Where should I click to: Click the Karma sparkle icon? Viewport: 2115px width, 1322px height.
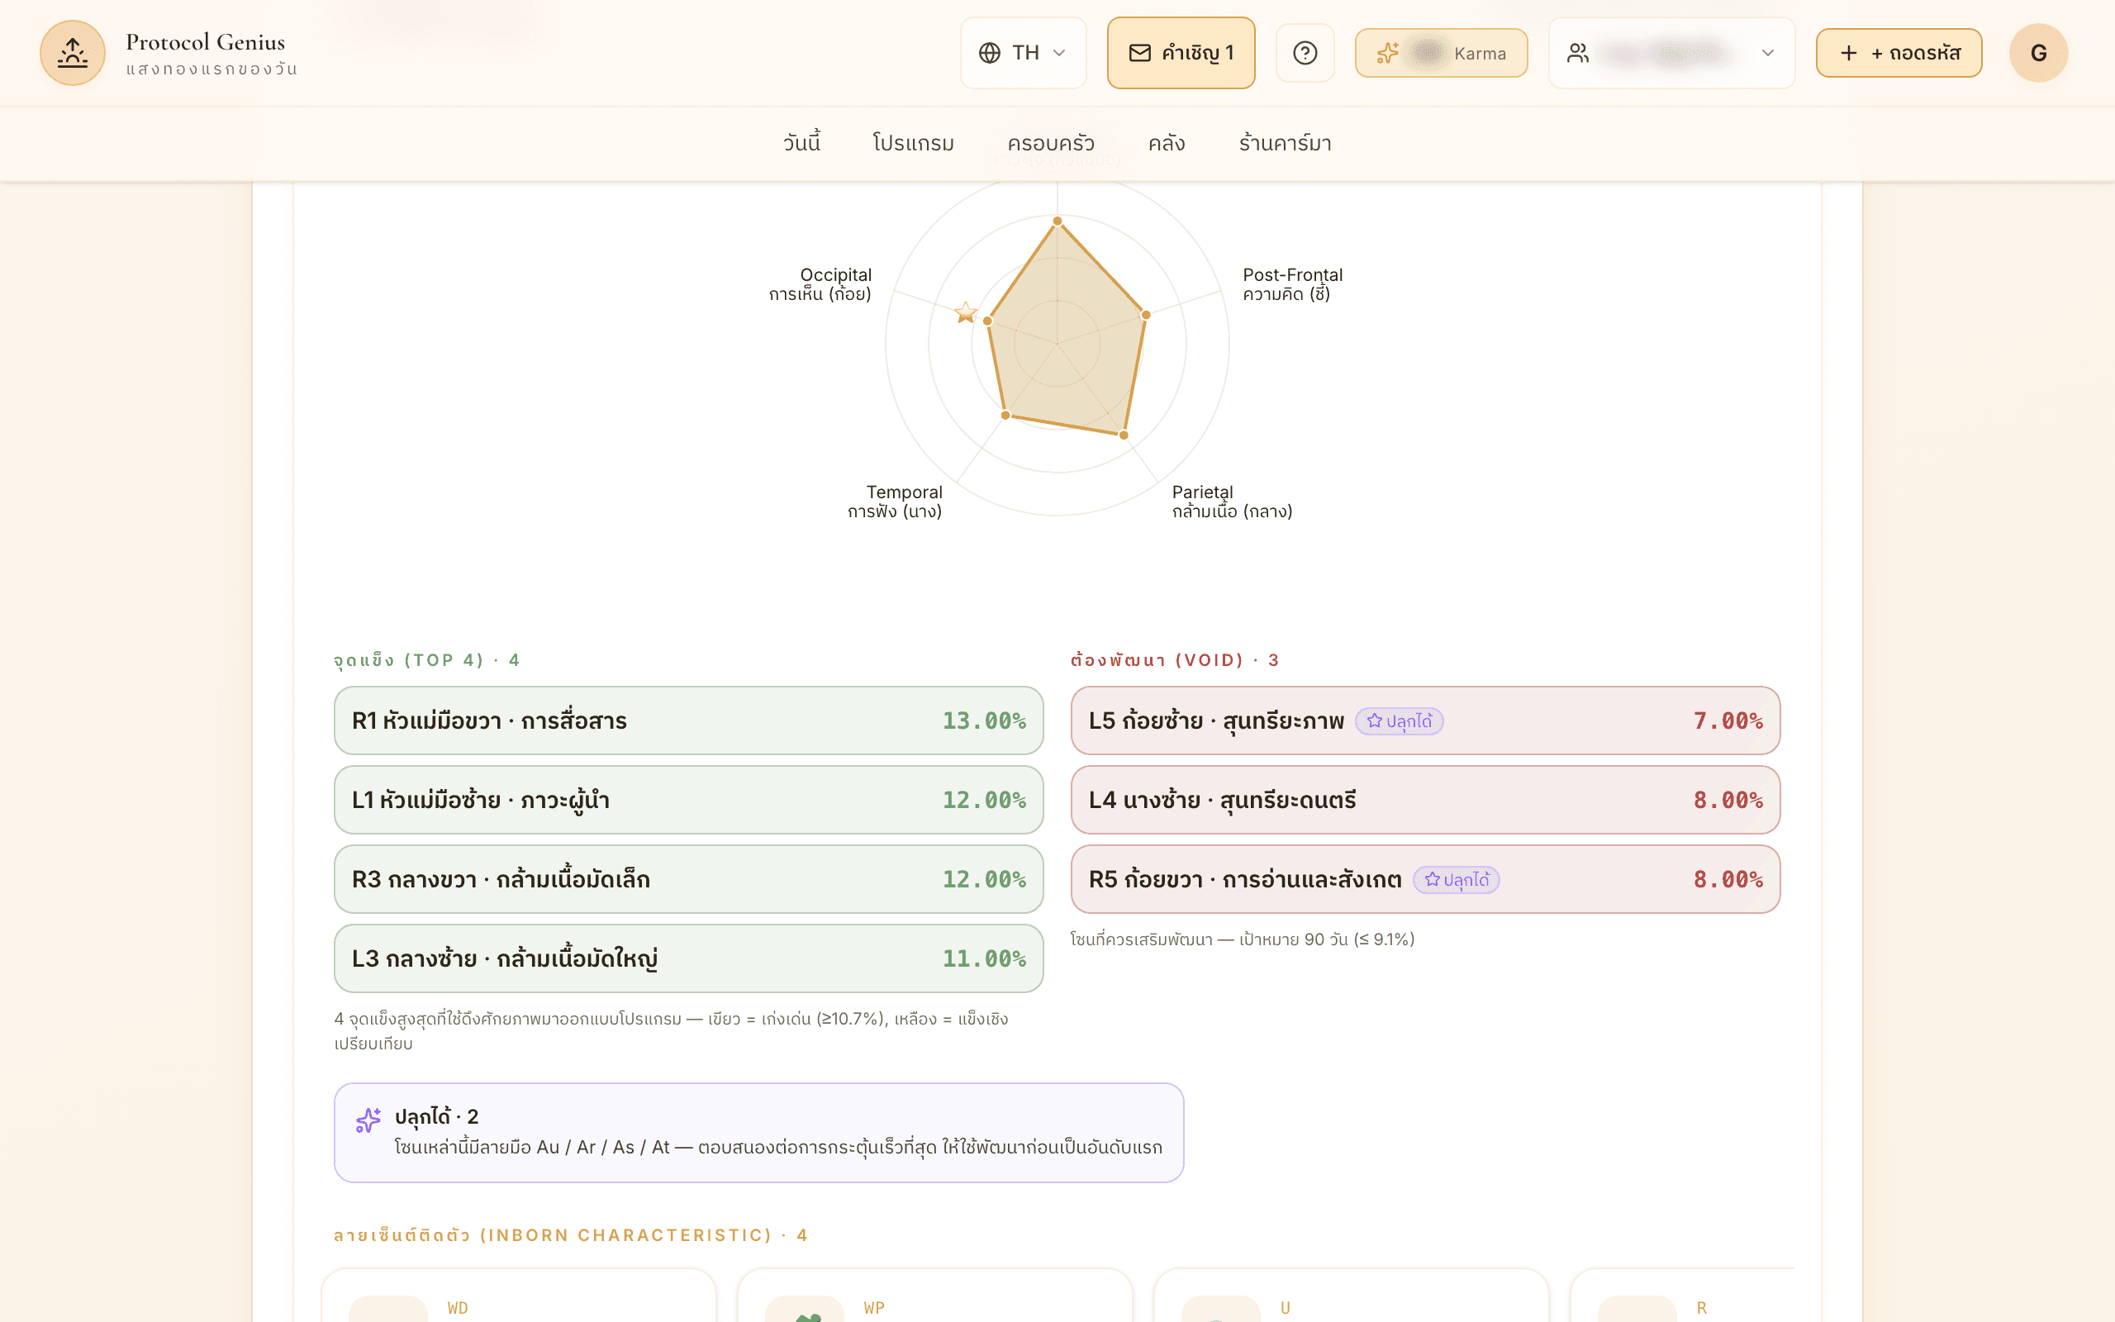tap(1388, 54)
